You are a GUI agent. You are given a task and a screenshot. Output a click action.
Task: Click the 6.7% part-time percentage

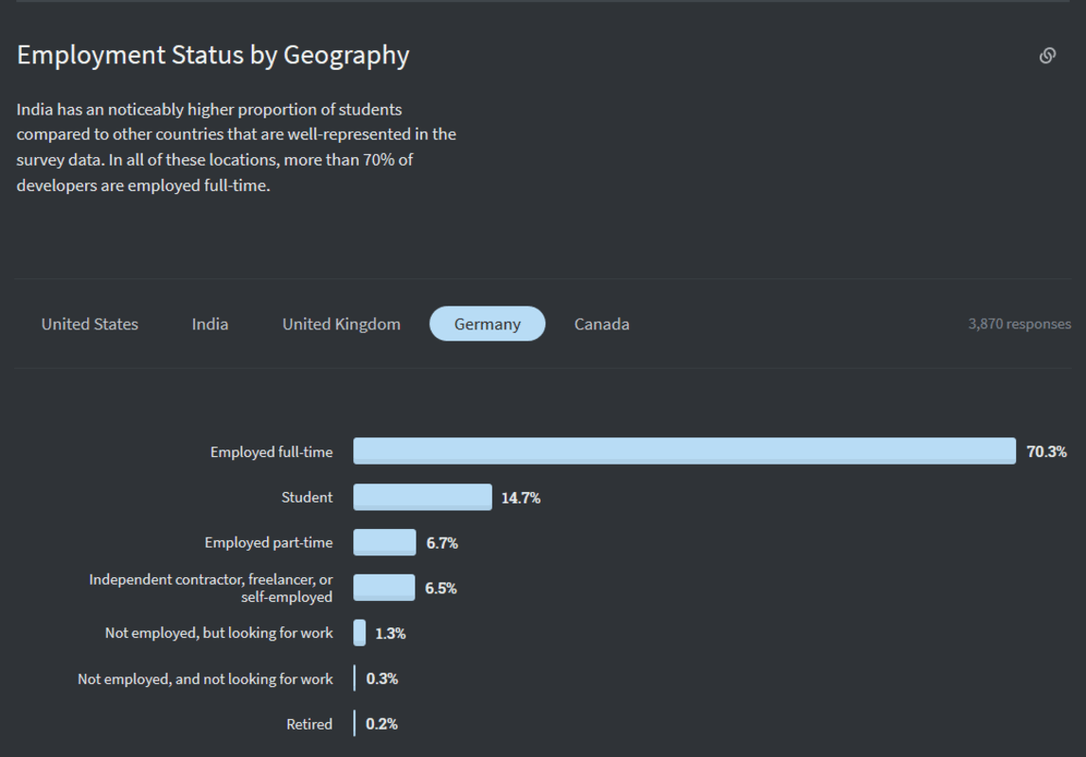pos(442,543)
